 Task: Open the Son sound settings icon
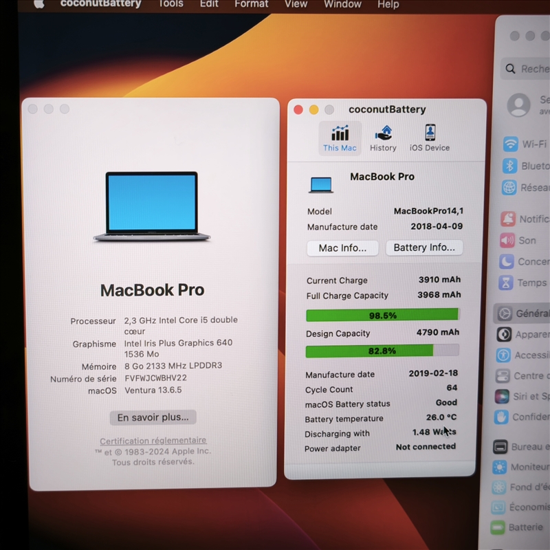click(507, 240)
